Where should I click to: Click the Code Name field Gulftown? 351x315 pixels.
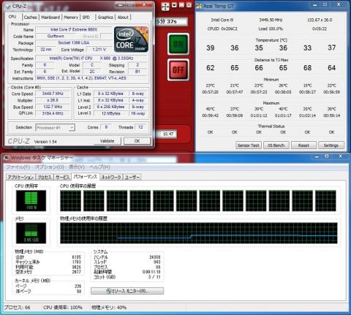tap(56, 36)
